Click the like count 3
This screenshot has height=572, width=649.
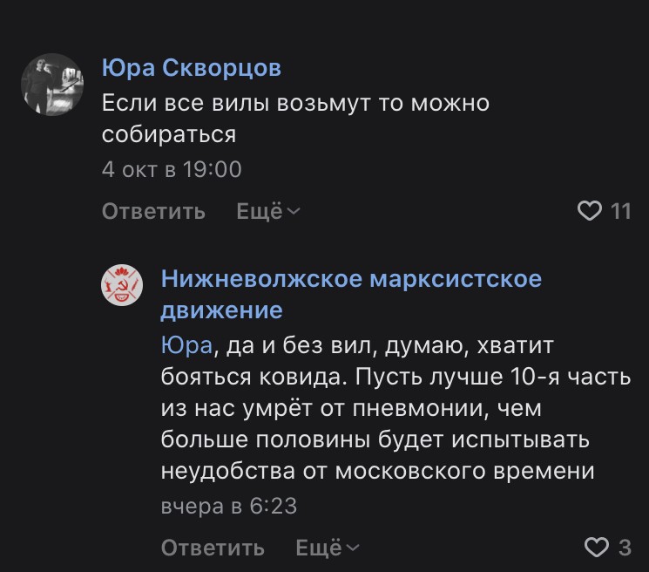624,548
